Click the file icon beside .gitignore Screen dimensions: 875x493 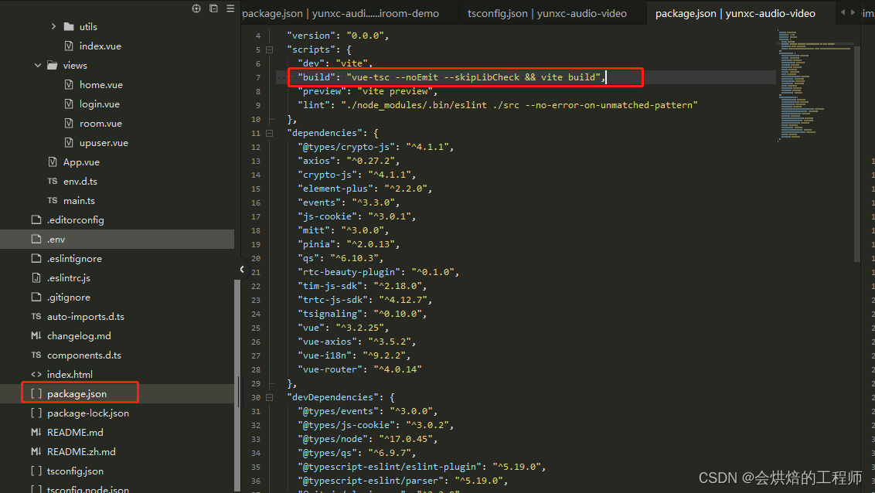36,297
